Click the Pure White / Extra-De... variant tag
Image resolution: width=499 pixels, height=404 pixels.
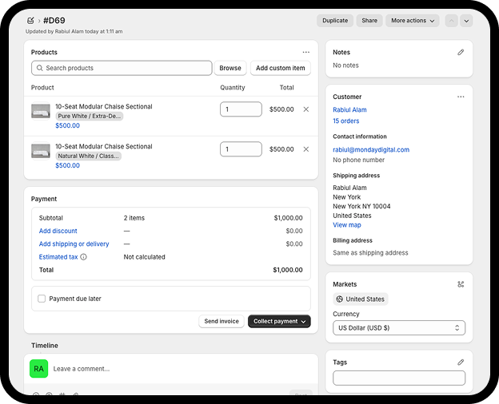pyautogui.click(x=89, y=117)
